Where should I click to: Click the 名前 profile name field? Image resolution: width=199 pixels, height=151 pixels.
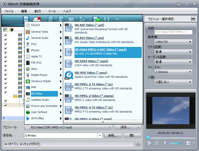(x=173, y=32)
